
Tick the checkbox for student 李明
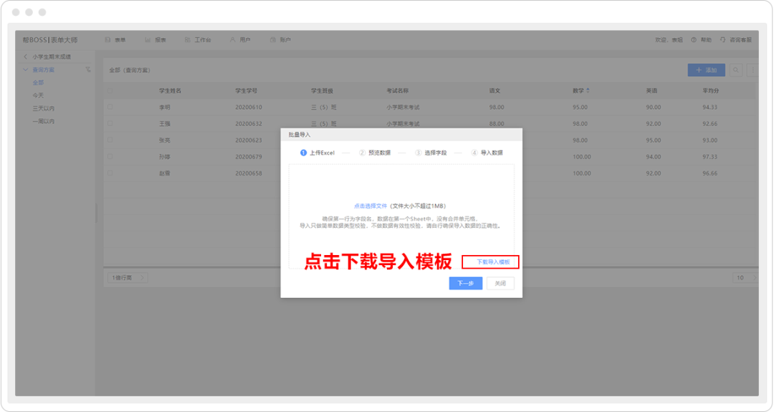click(110, 107)
